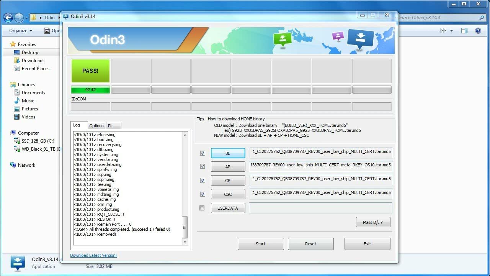Viewport: 490px width, 276px height.
Task: Click the Reset button
Action: (310, 244)
